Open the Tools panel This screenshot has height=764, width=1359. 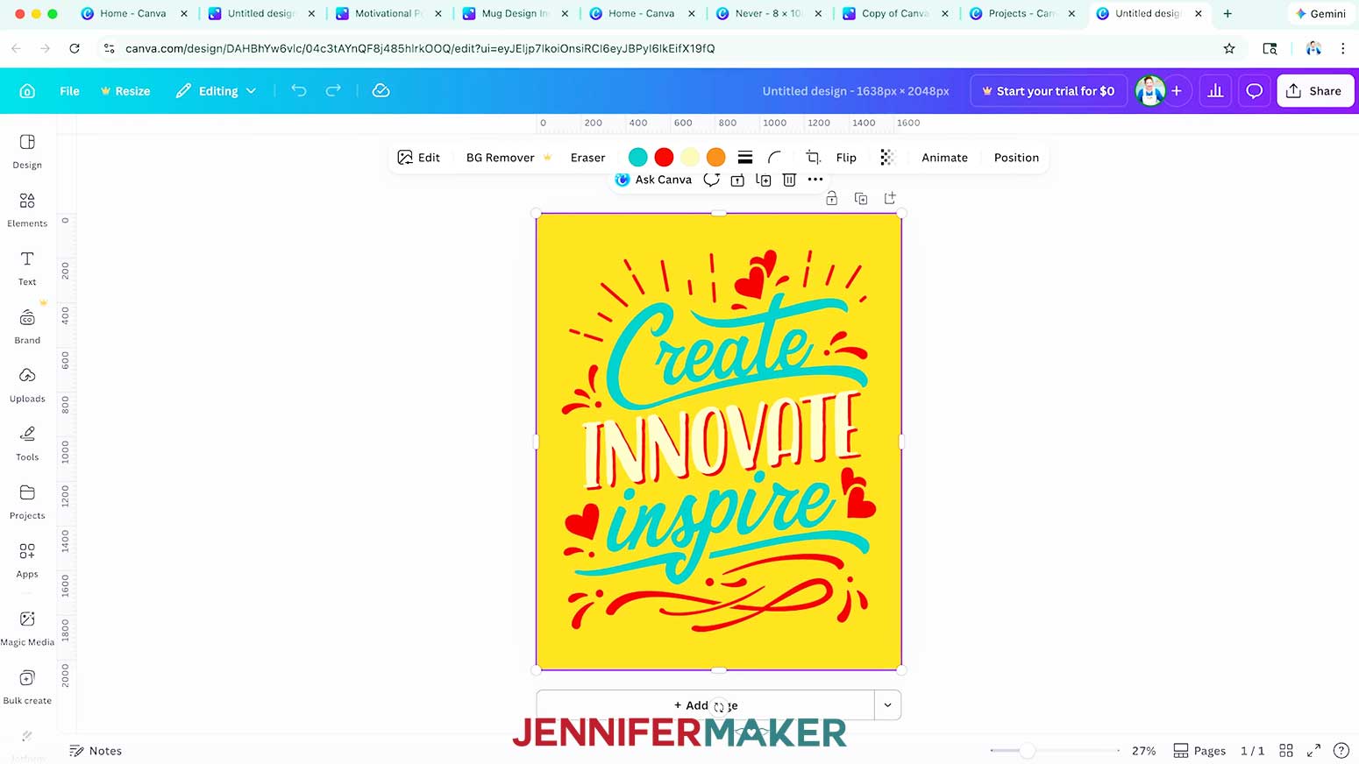(27, 444)
